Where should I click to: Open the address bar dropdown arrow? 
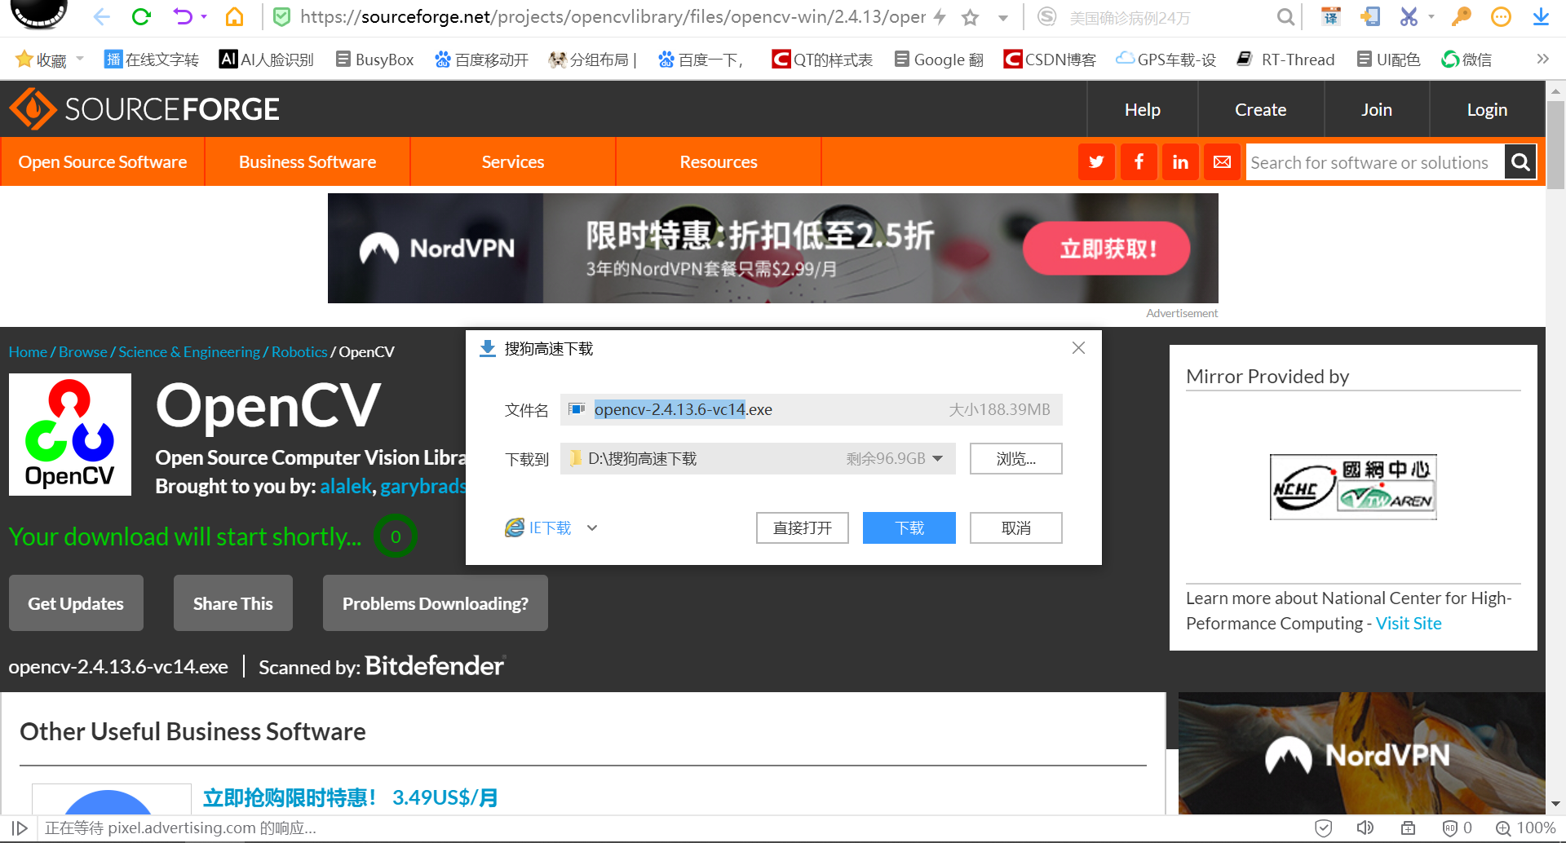click(1003, 18)
